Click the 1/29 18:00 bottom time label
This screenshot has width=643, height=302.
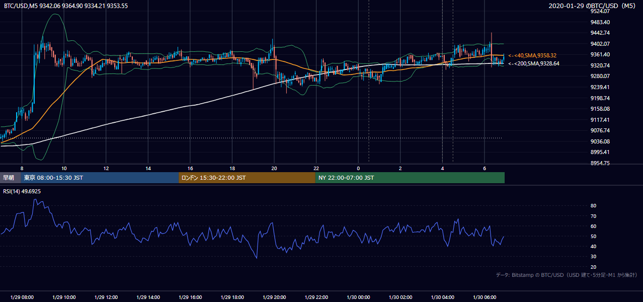point(232,297)
